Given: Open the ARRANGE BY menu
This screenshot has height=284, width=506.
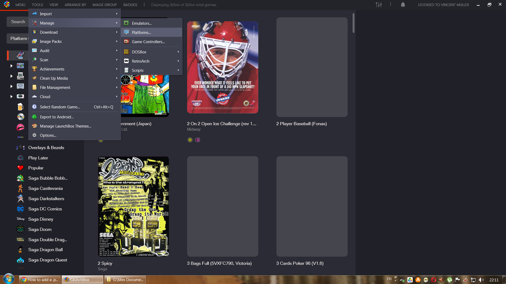Looking at the screenshot, I should 75,5.
